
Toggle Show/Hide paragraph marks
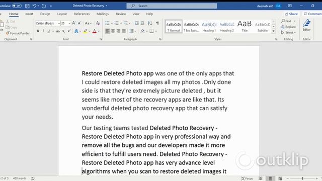click(x=157, y=23)
